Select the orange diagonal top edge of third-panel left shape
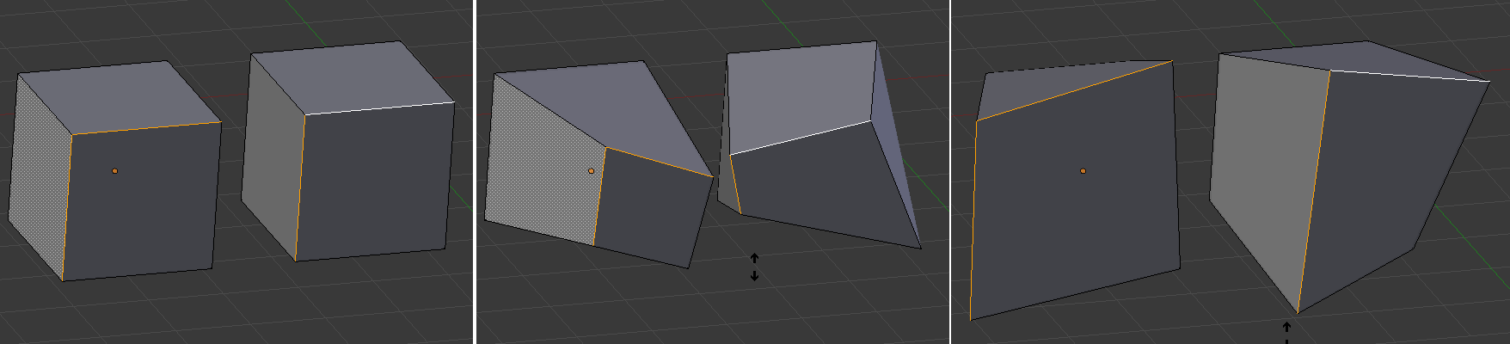 [x=1075, y=90]
